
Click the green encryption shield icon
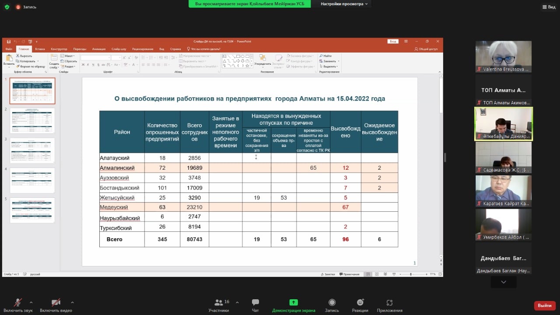tap(7, 7)
